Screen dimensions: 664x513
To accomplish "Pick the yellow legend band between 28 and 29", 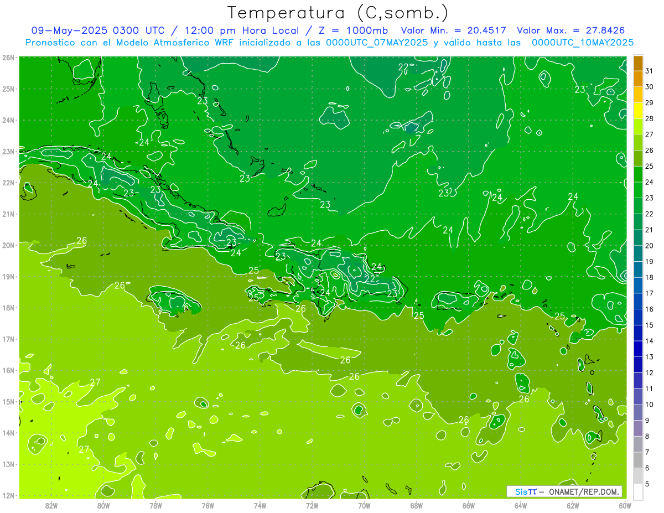I will pyautogui.click(x=638, y=111).
